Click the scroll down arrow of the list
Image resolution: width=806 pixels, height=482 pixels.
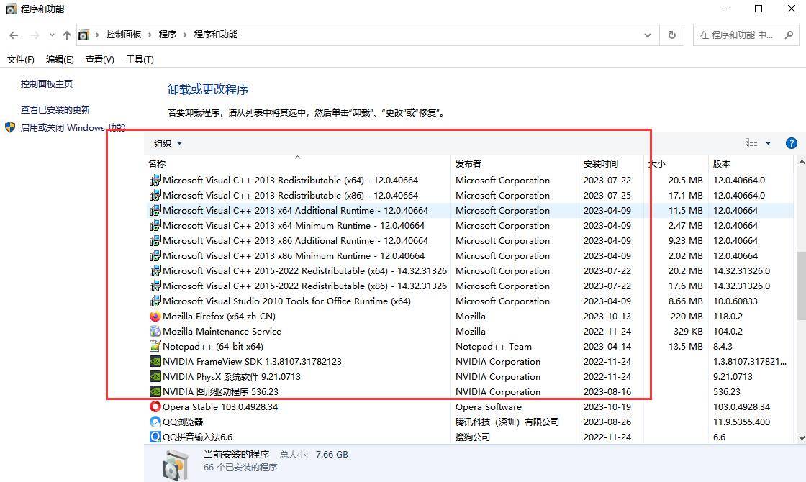point(802,438)
